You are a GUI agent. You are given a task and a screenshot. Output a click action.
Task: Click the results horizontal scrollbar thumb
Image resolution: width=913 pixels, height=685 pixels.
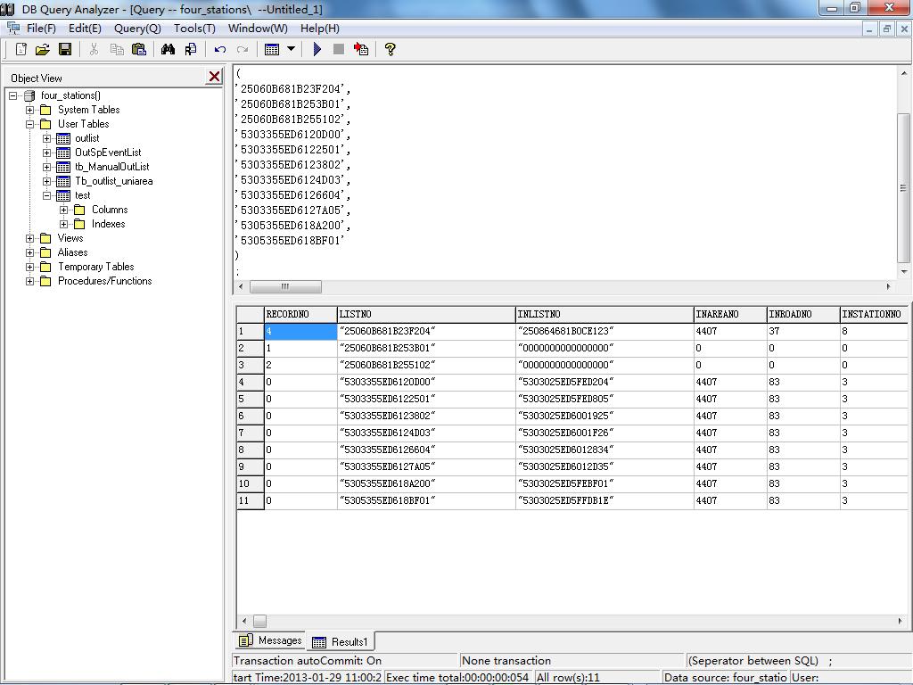[x=259, y=621]
